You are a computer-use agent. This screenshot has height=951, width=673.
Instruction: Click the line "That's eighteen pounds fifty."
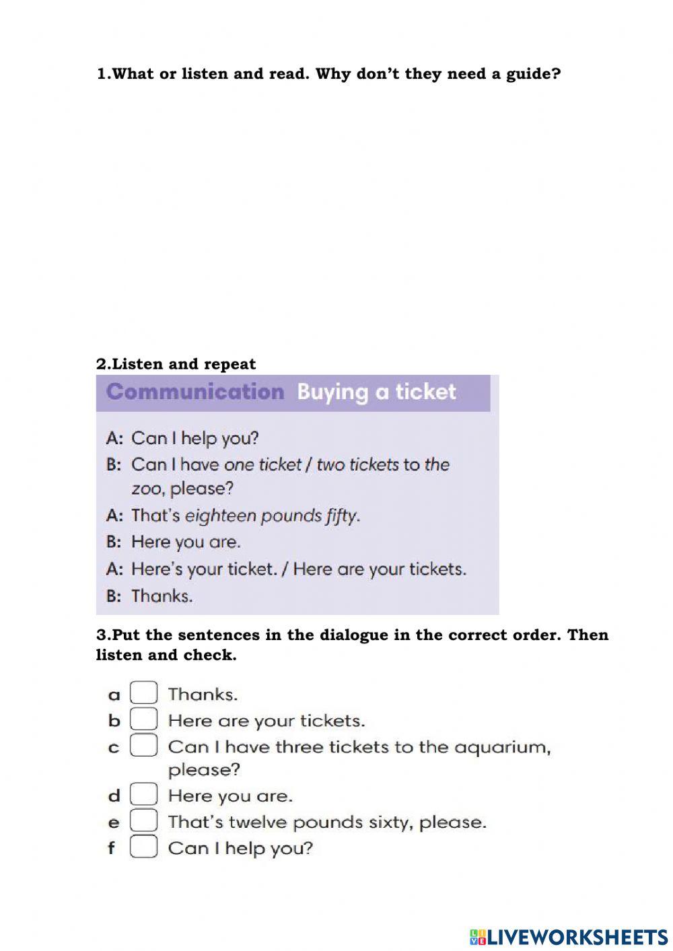point(246,516)
